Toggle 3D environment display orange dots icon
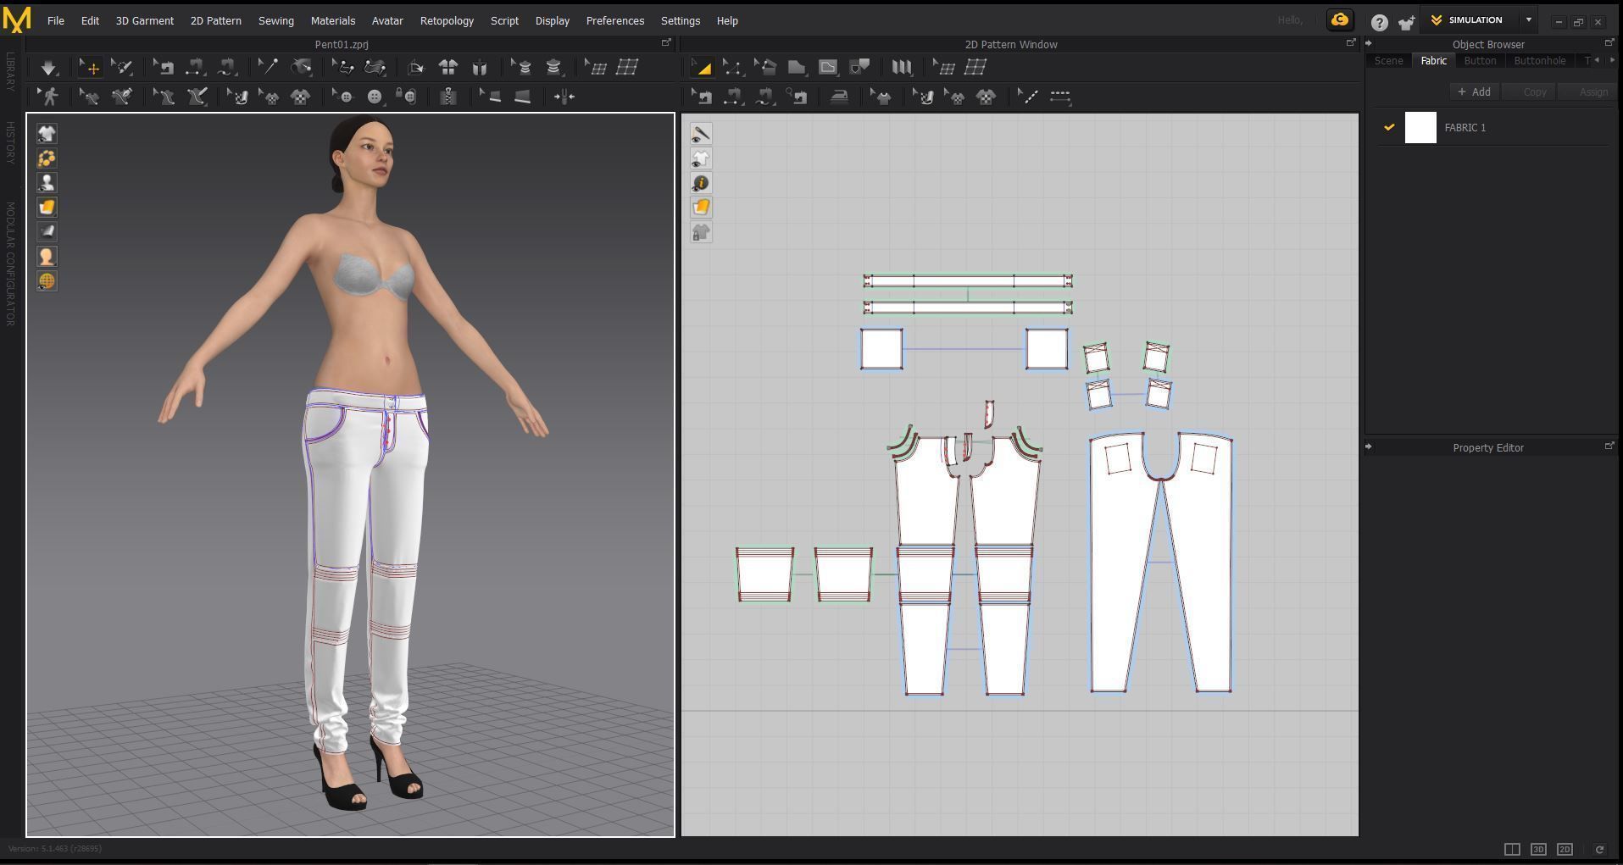Viewport: 1623px width, 865px height. click(x=47, y=158)
